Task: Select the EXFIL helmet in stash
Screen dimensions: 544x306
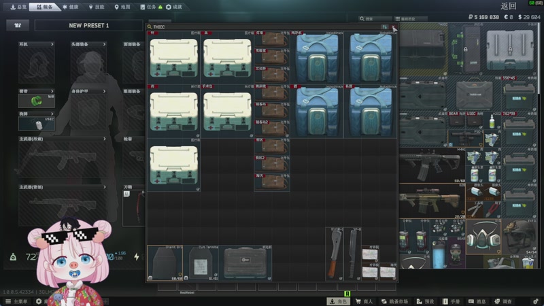Action: tap(520, 237)
